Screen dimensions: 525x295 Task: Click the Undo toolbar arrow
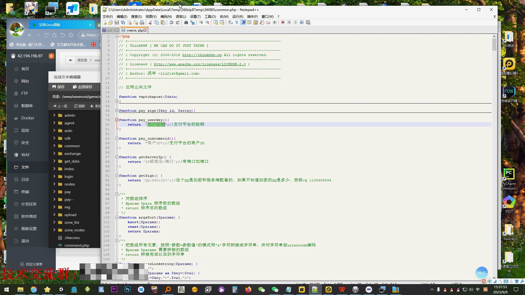pos(171,22)
